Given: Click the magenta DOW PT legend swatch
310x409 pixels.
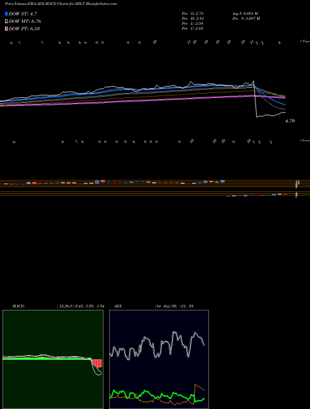Looking at the screenshot, I should pyautogui.click(x=6, y=29).
